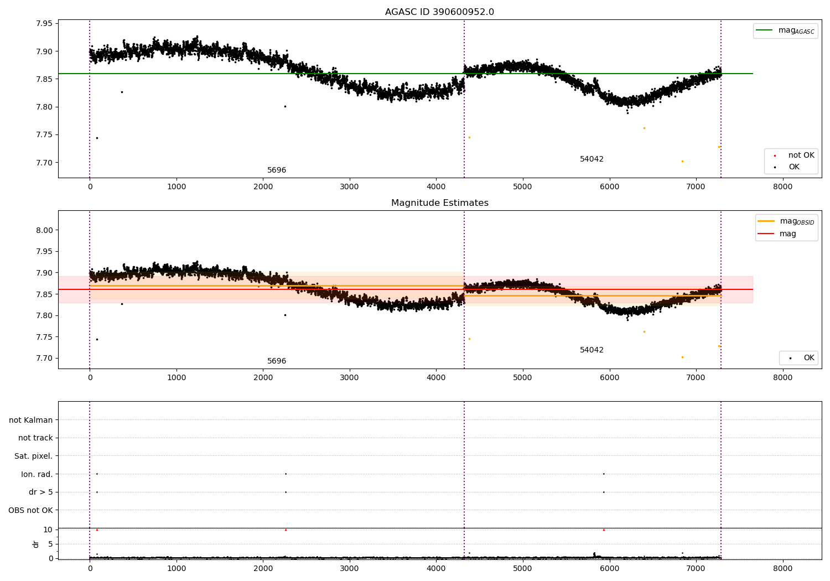Click the '4000' x-tick of middle plot
The height and width of the screenshot is (581, 830).
point(436,378)
